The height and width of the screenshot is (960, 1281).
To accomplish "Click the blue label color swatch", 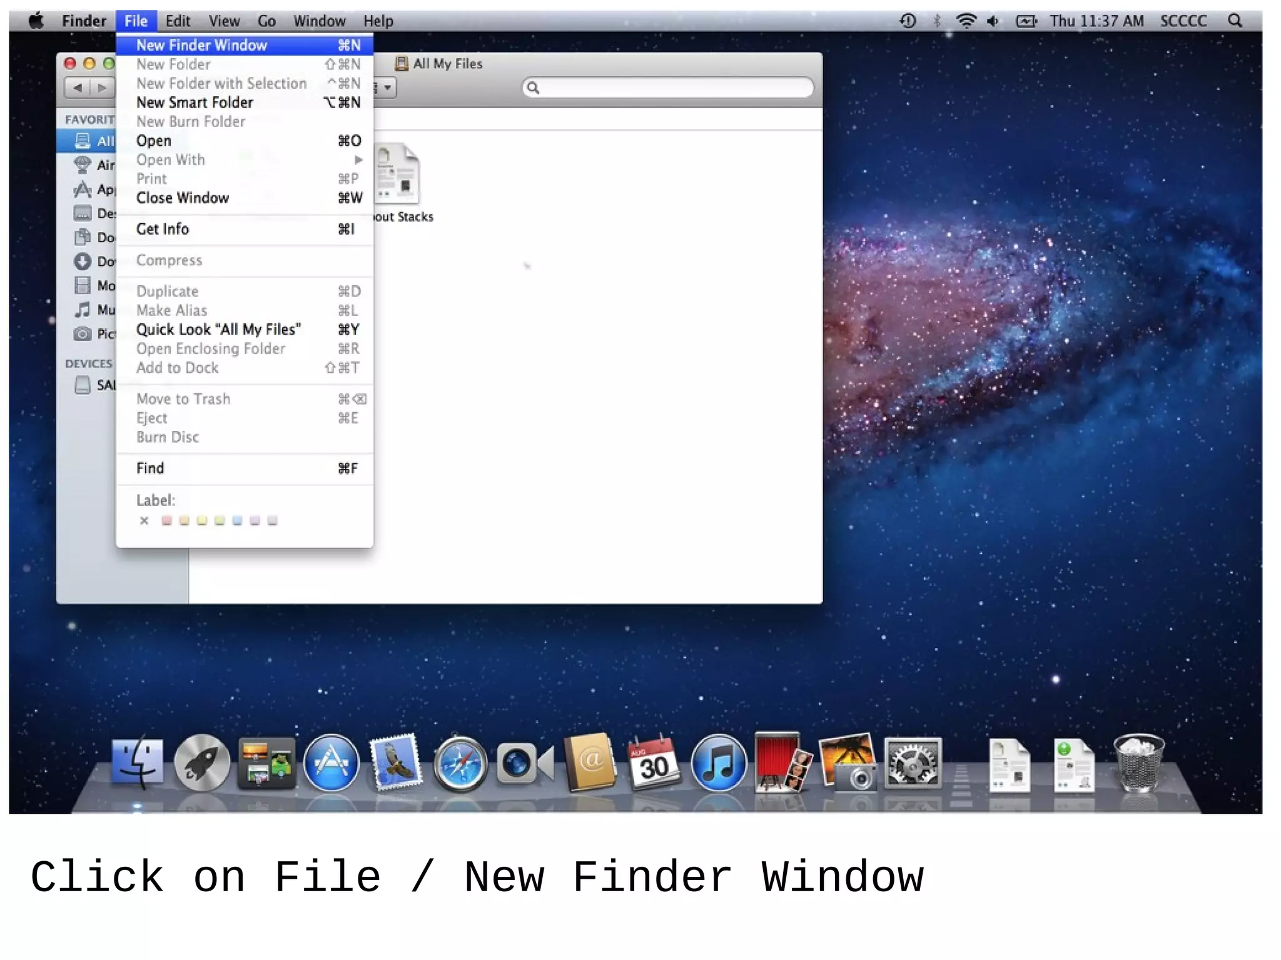I will [237, 520].
